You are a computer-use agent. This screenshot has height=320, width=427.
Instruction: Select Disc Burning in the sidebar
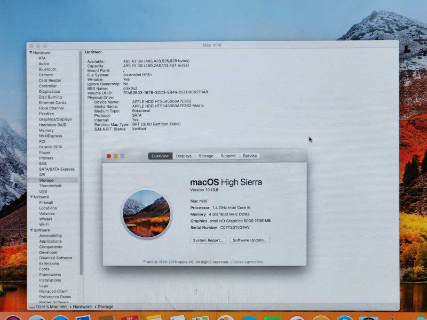(x=50, y=97)
